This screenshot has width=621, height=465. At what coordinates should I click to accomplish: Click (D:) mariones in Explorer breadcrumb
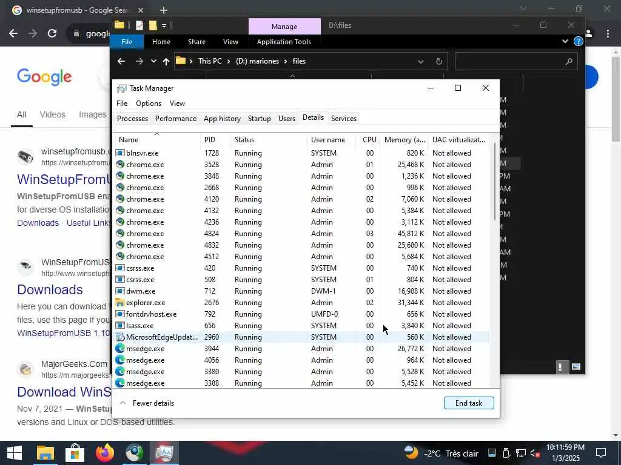257,61
